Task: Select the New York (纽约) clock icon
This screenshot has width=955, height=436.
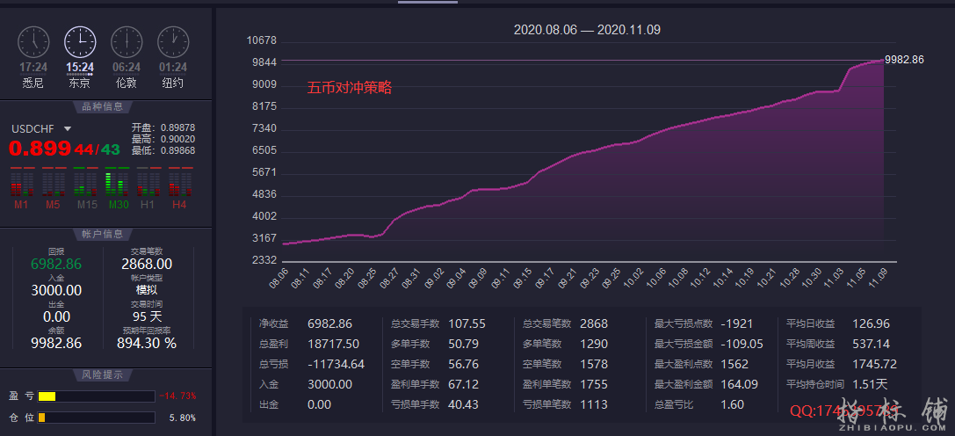Action: tap(173, 41)
